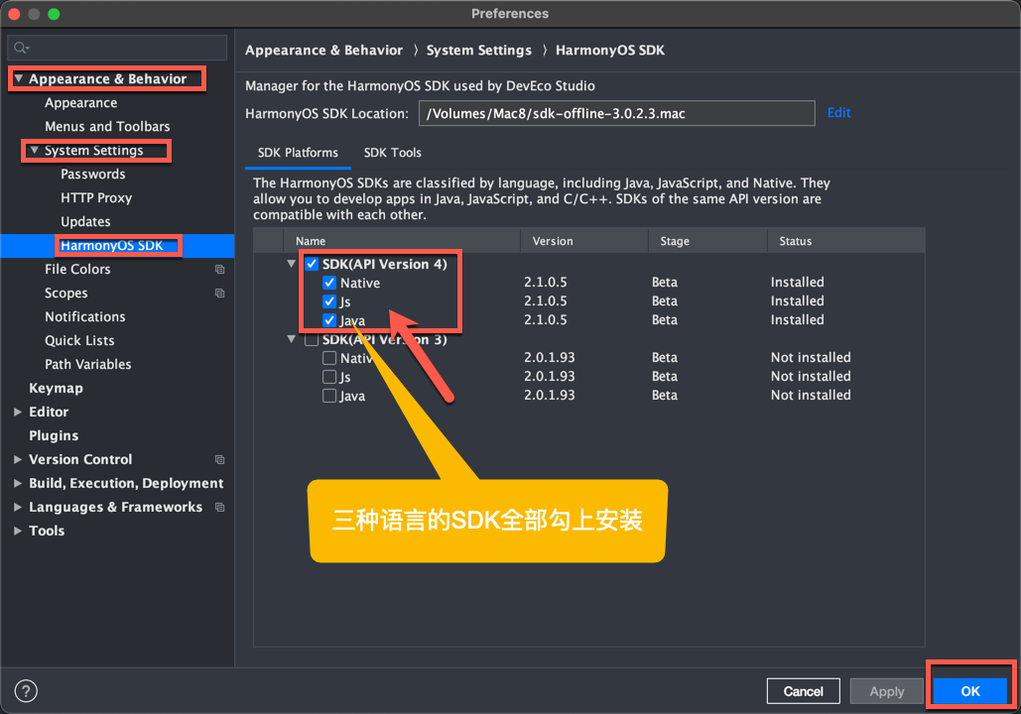The image size is (1021, 714).
Task: Collapse SDK(API Version 4) group arrow
Action: tap(292, 264)
